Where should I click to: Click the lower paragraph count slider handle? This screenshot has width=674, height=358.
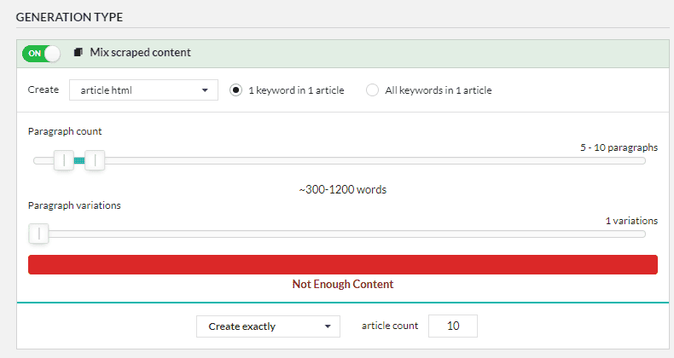click(x=64, y=160)
